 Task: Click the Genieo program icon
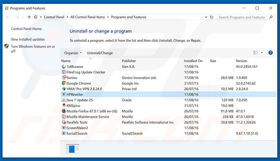pos(64,78)
